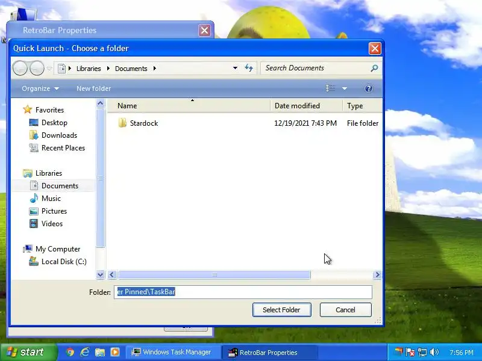Click the Select Folder button
Viewport: 482px width, 361px height.
click(x=281, y=310)
